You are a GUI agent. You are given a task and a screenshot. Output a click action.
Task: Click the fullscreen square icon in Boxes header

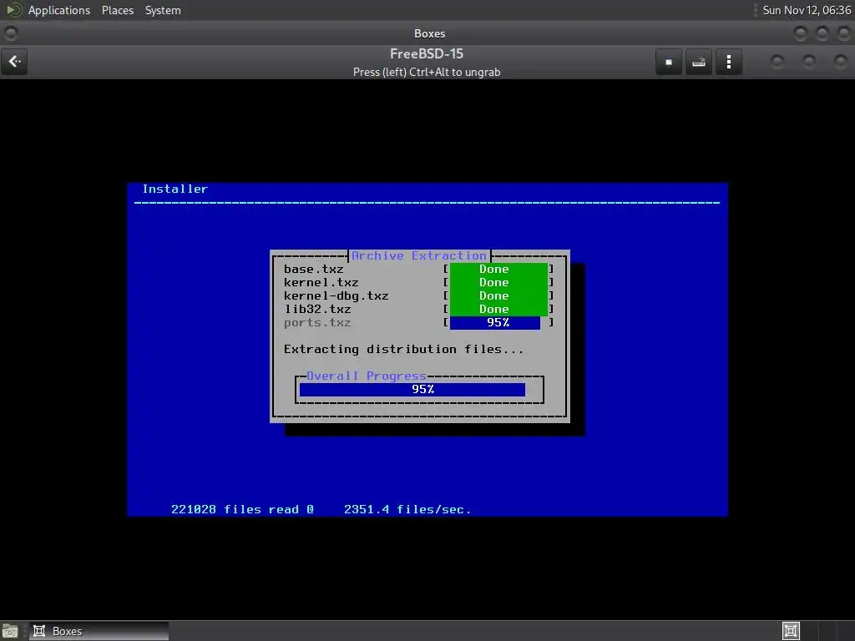669,62
